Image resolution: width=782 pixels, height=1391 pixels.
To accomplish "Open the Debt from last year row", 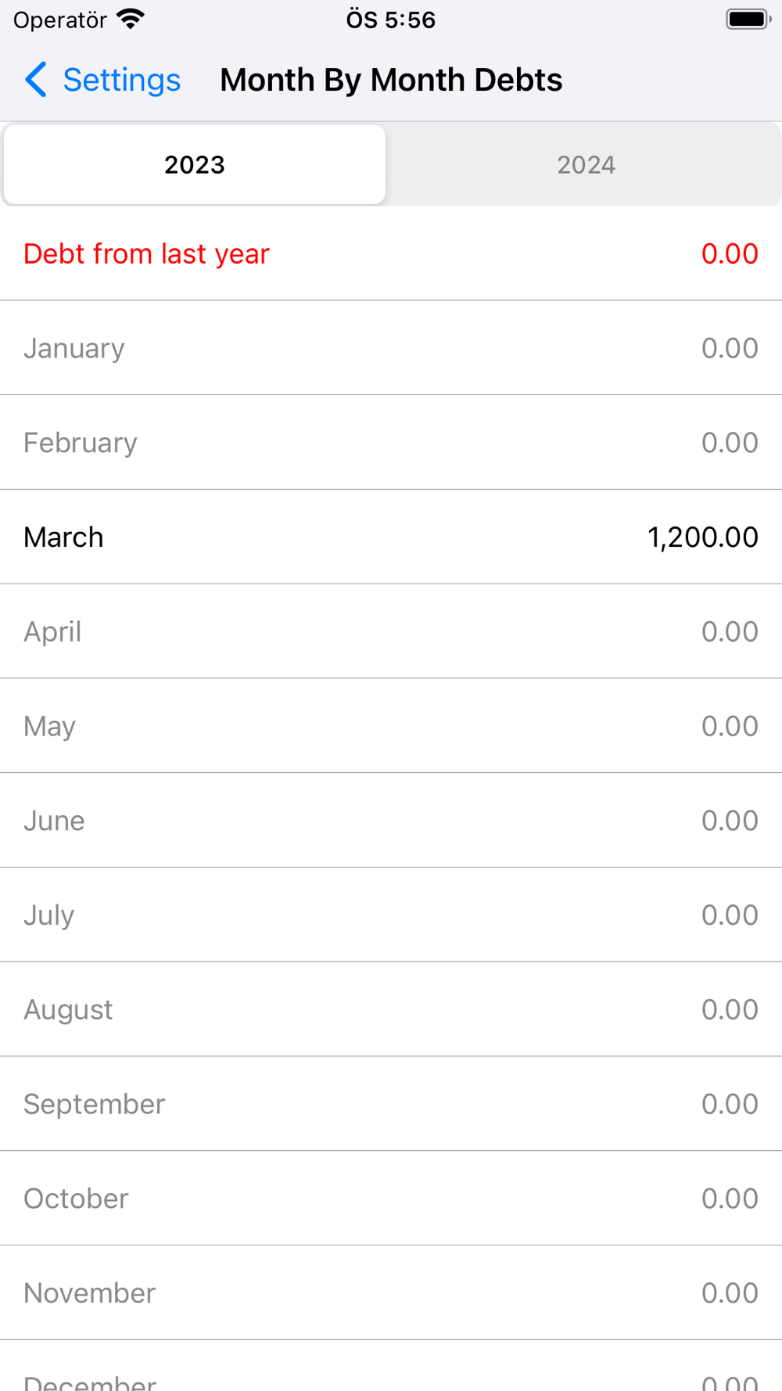I will click(x=391, y=253).
